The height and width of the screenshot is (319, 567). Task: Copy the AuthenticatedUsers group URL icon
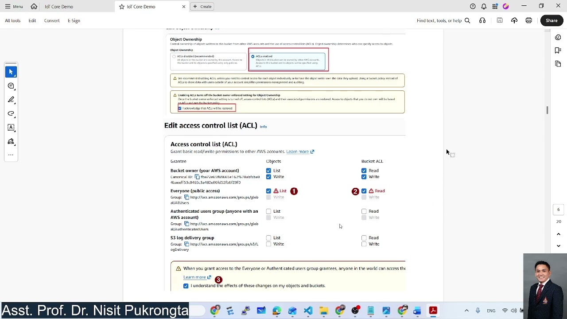(186, 224)
